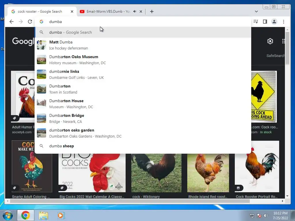
Task: Reload the current page
Action: pos(30,22)
